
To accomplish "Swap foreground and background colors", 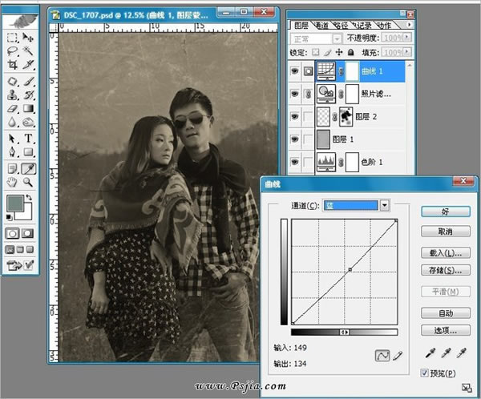I will point(29,198).
